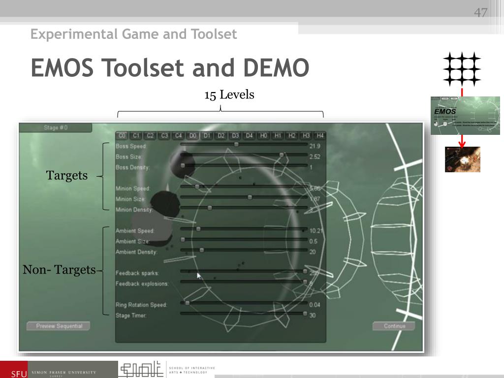
Task: Click the Boss Speed value 21.9
Action: tap(315, 146)
